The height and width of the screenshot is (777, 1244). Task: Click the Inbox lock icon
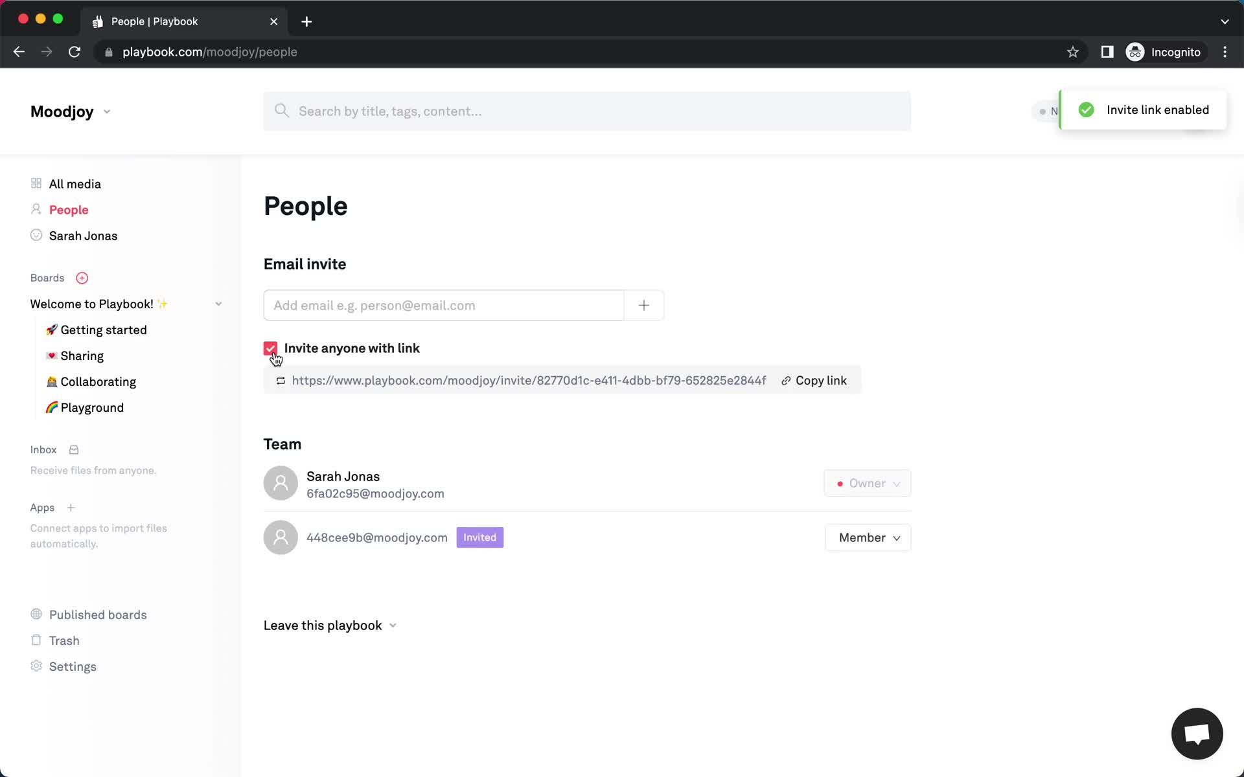[73, 449]
